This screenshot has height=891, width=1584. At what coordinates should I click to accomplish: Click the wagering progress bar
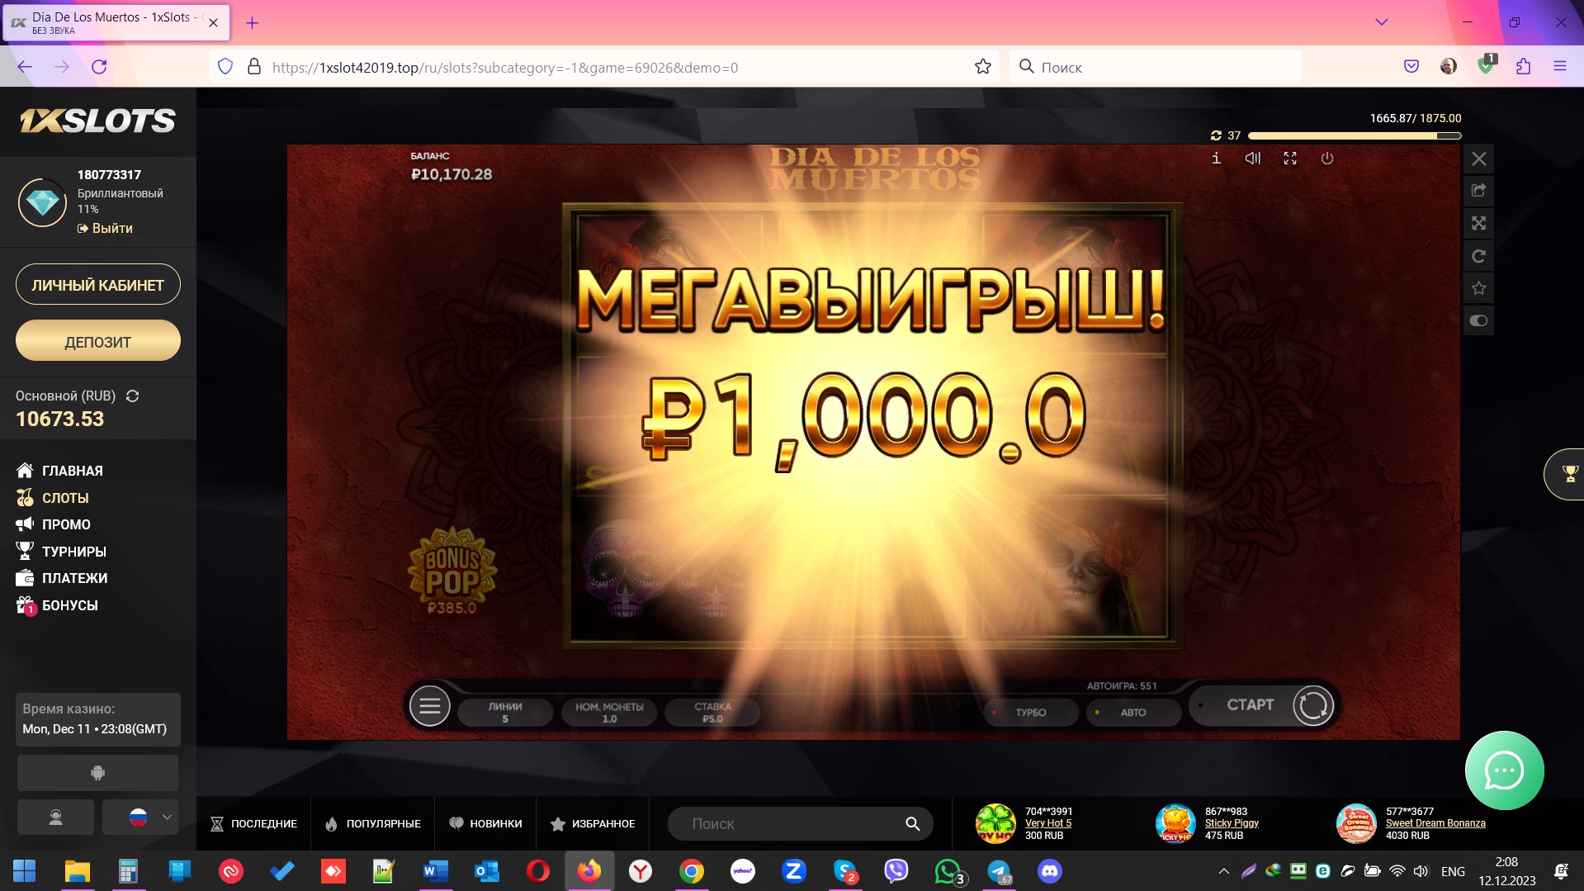coord(1355,135)
